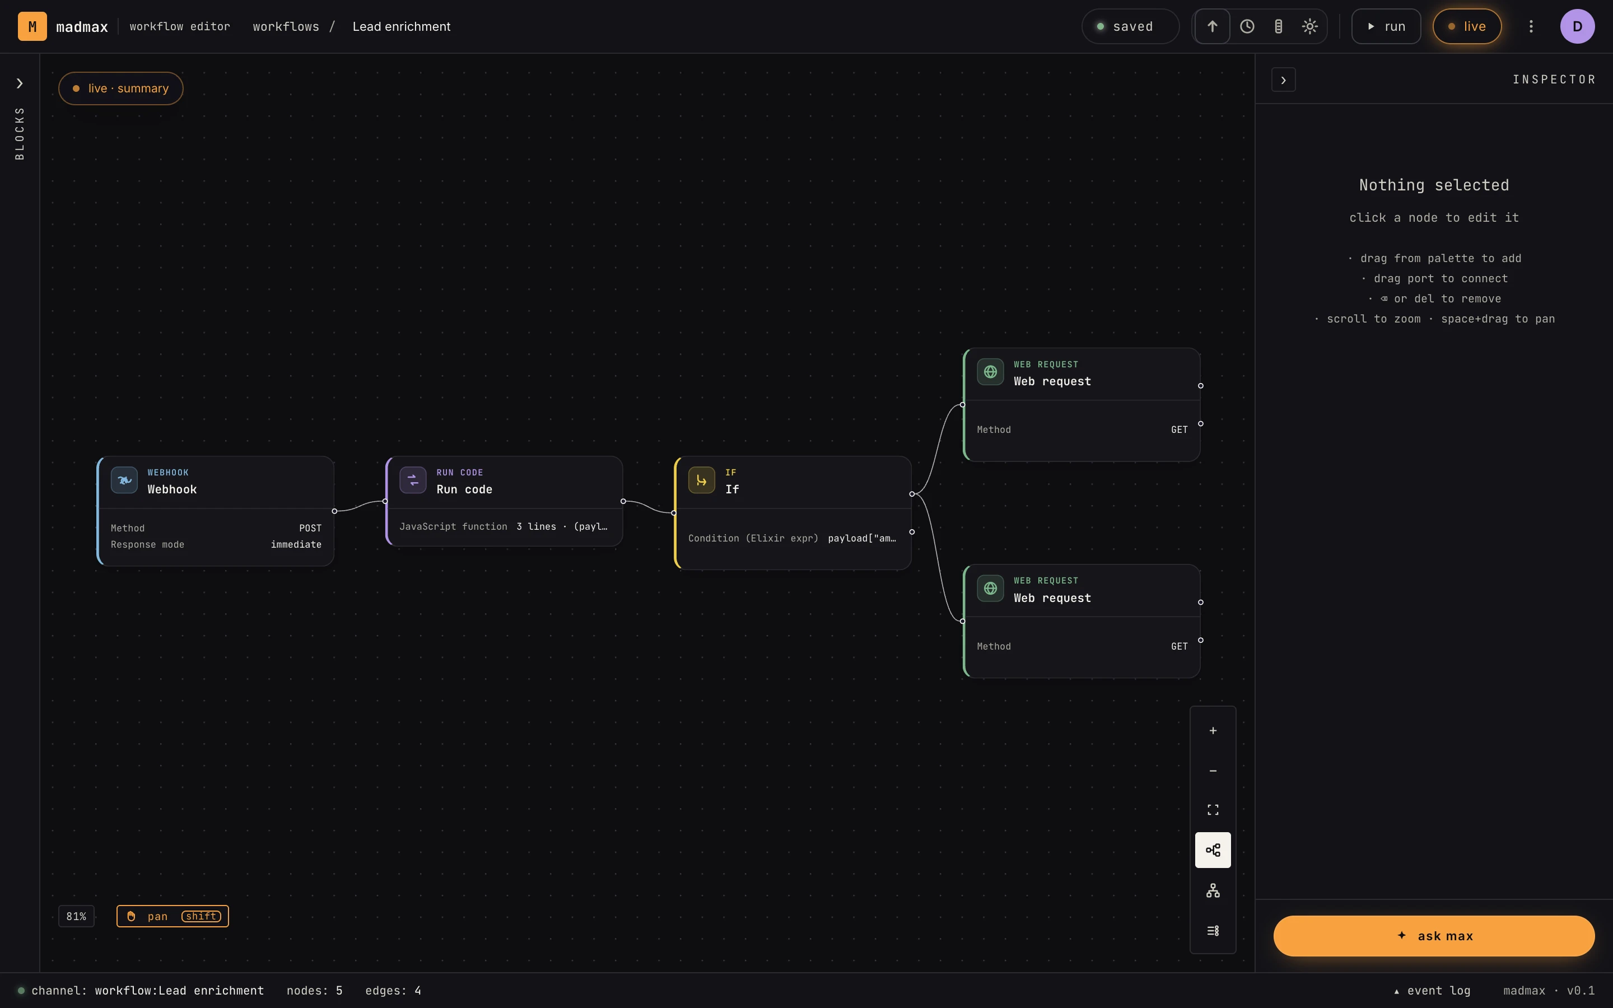Zoom out with the minus icon

click(1213, 771)
